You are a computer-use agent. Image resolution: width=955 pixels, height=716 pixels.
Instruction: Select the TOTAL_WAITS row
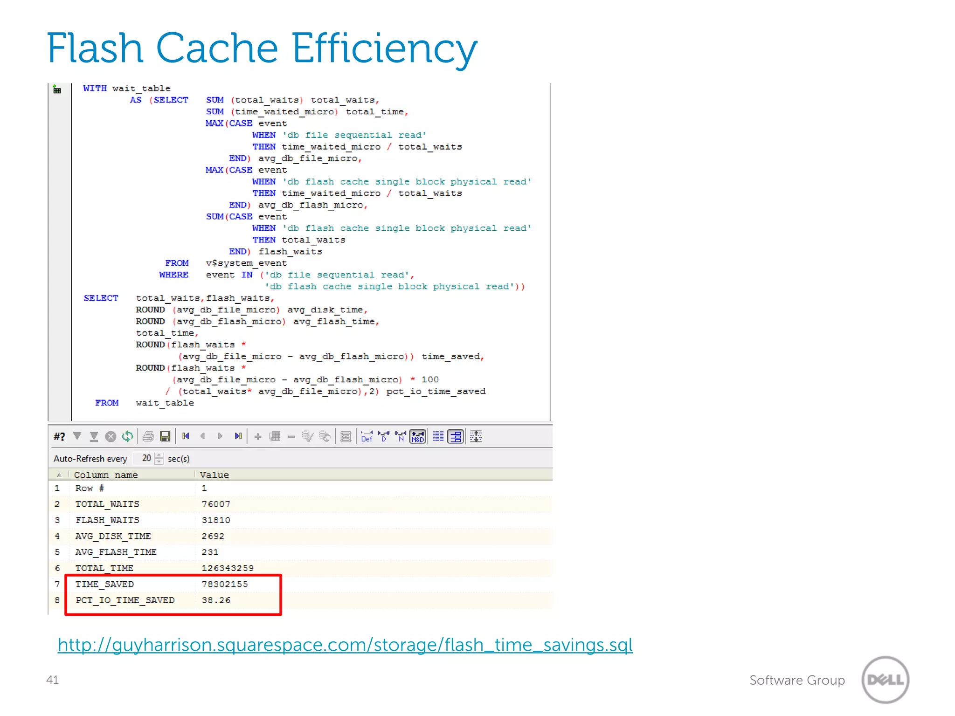click(301, 504)
